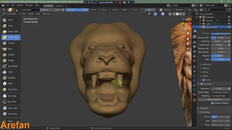Stop the screen recording red square
232x130 pixels.
tap(120, 3)
